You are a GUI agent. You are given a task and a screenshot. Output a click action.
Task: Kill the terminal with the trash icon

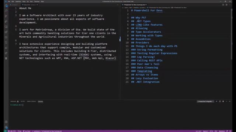[x=223, y=102]
